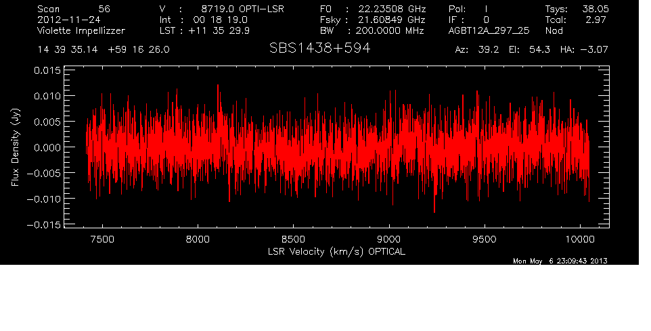Viewport: 651px width, 331px height.
Task: Click the 9500 x-axis tick label
Action: tap(485, 239)
